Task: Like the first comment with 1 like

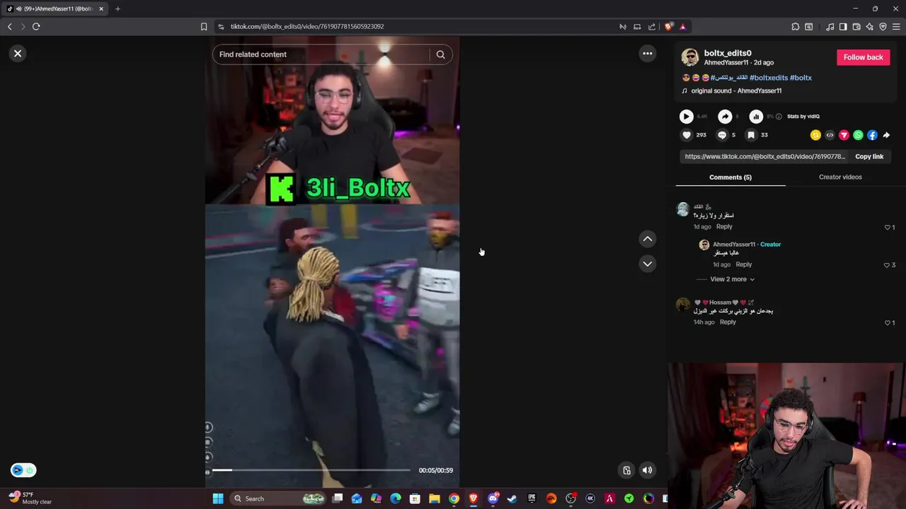Action: pyautogui.click(x=889, y=228)
